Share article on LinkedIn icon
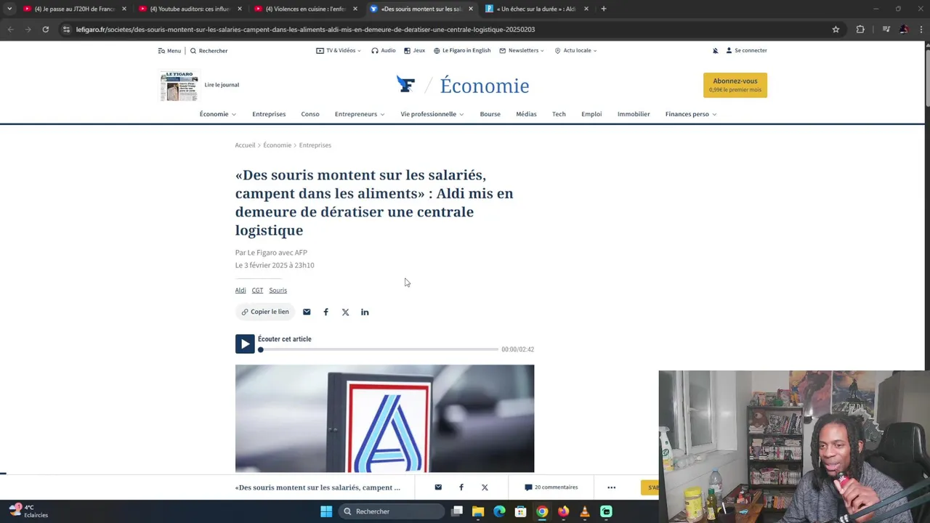The image size is (930, 523). pyautogui.click(x=365, y=312)
